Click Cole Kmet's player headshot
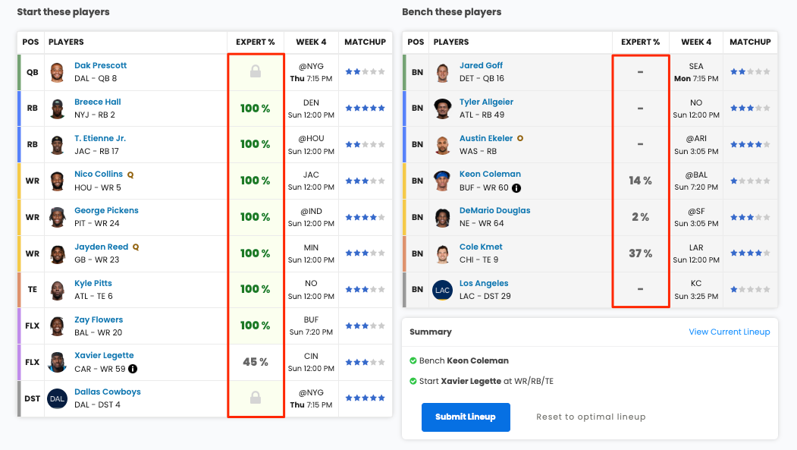 click(442, 253)
